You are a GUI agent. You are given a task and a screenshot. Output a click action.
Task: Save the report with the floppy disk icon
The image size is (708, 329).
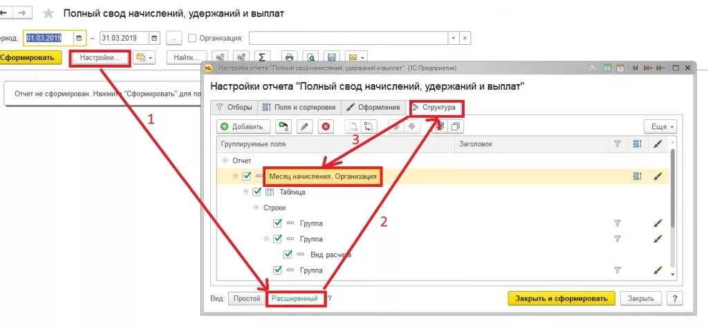[x=332, y=58]
